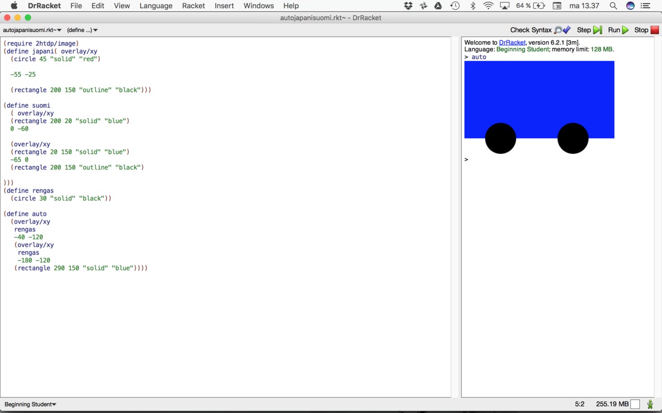Open the View menu
The image size is (662, 413).
[x=122, y=6]
